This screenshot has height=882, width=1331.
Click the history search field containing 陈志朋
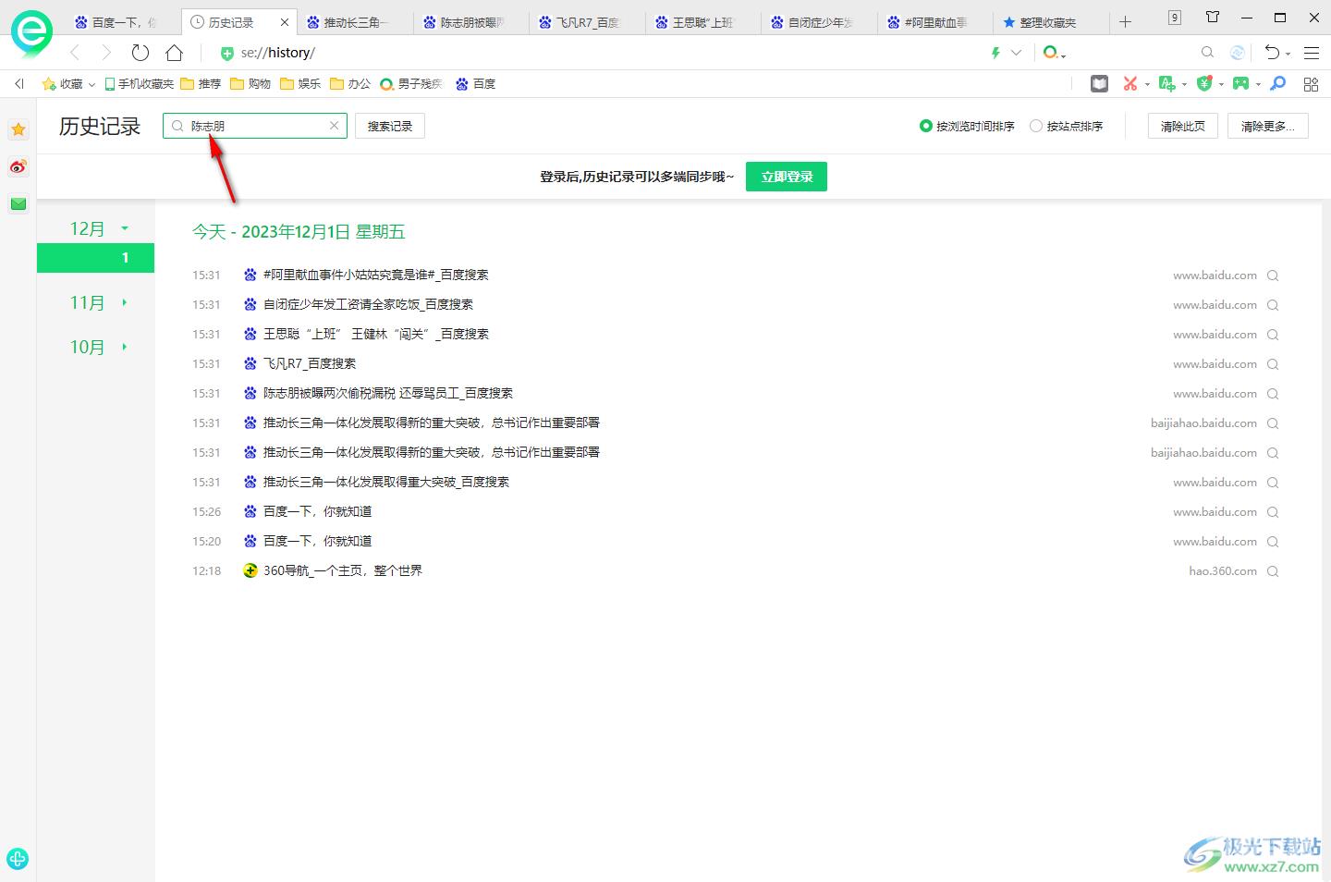[x=255, y=126]
